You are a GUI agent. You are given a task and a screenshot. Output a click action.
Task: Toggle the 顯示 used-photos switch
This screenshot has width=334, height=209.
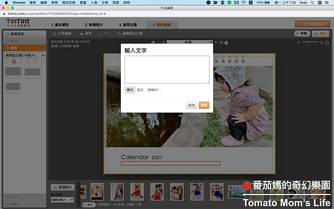click(x=89, y=205)
